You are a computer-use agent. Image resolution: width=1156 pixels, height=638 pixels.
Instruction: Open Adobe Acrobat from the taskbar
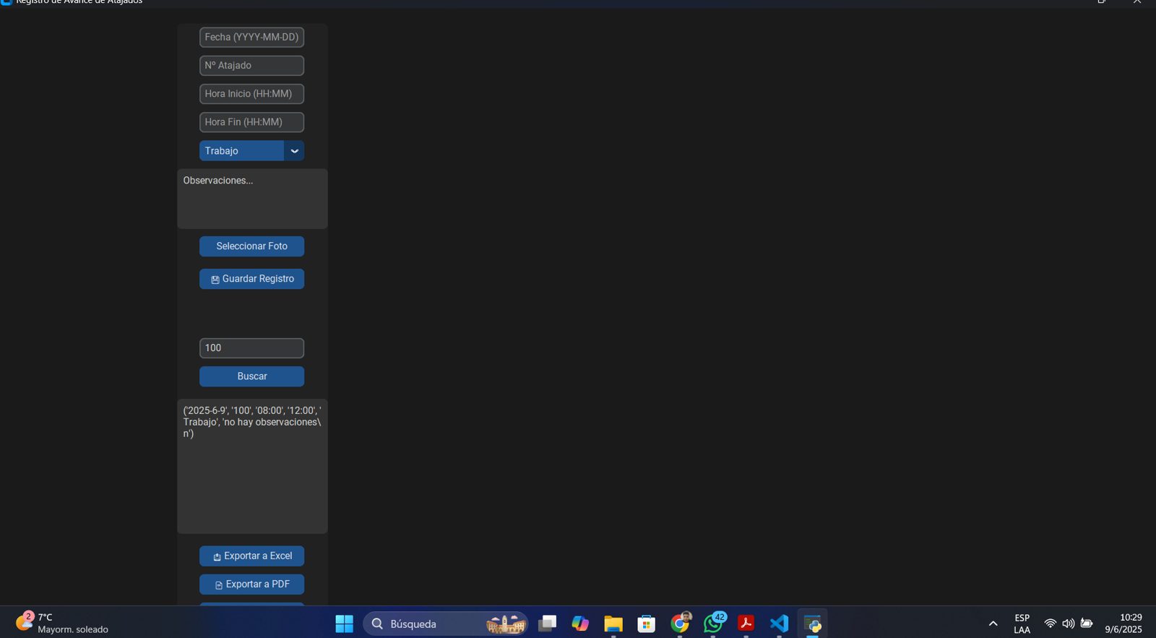pyautogui.click(x=746, y=624)
